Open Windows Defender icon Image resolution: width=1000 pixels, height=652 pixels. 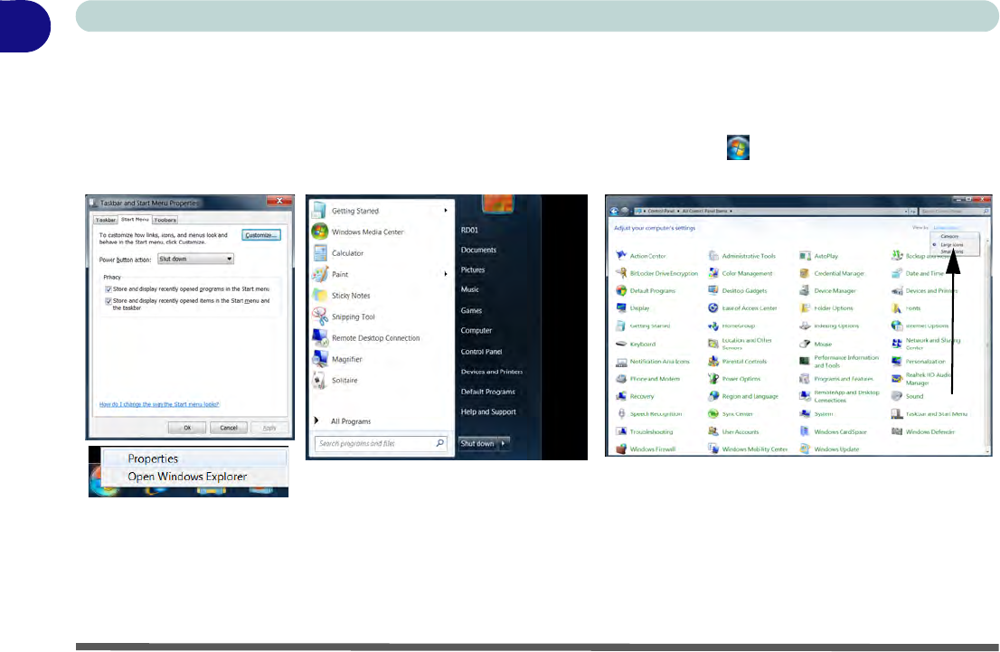[x=897, y=431]
